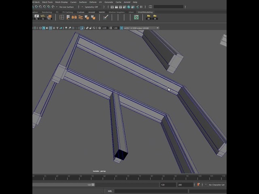Click the orange spiral curve shelf icon

pyautogui.click(x=81, y=17)
